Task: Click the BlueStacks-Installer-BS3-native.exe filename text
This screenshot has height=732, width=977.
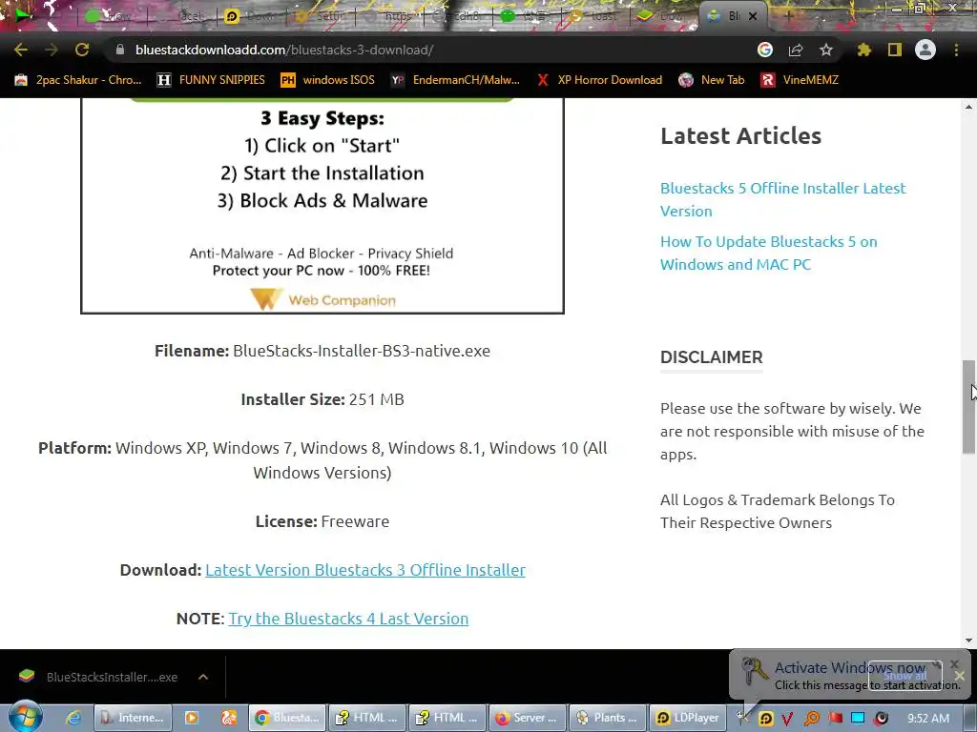Action: pos(362,351)
